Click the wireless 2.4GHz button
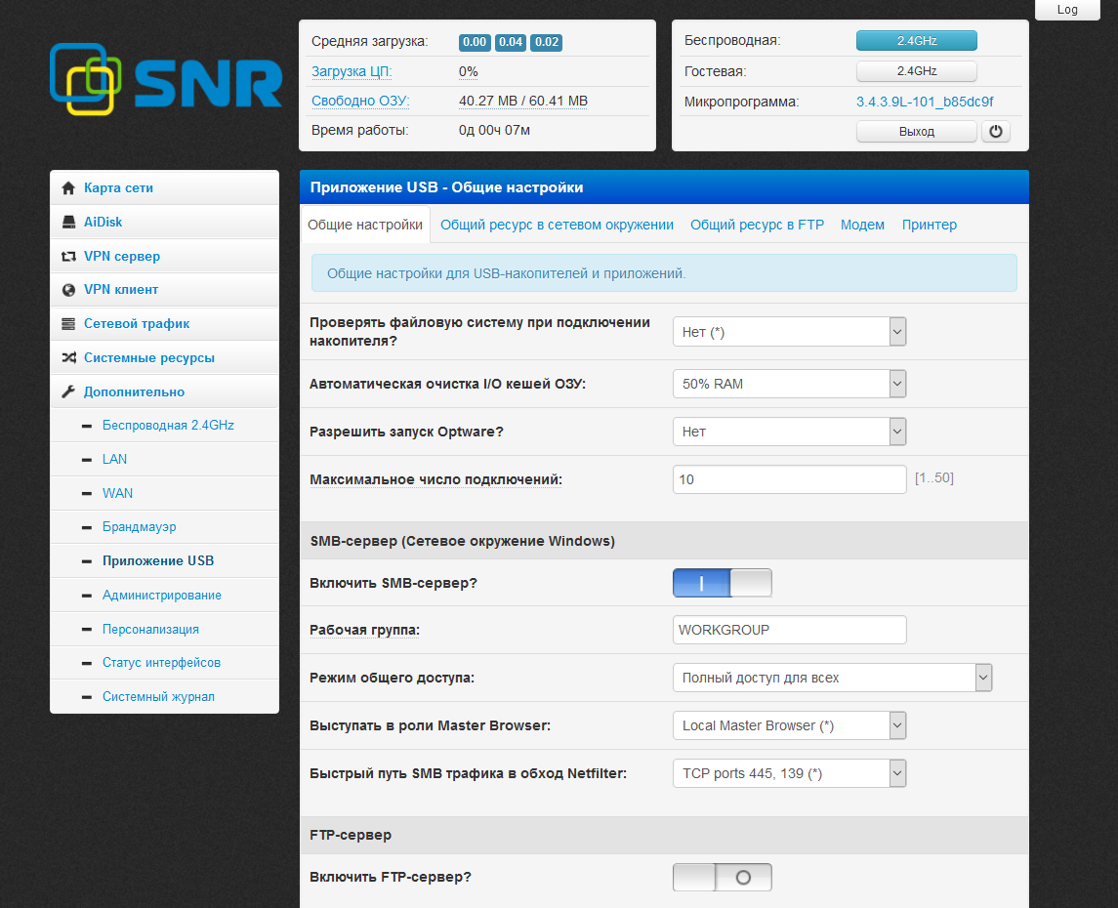1118x908 pixels. coord(916,41)
